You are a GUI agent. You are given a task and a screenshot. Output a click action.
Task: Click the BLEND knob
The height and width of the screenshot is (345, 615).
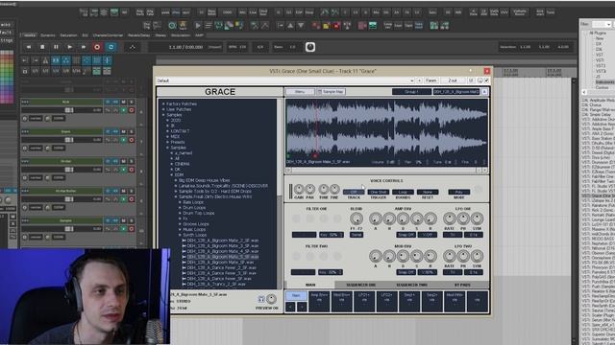[357, 218]
